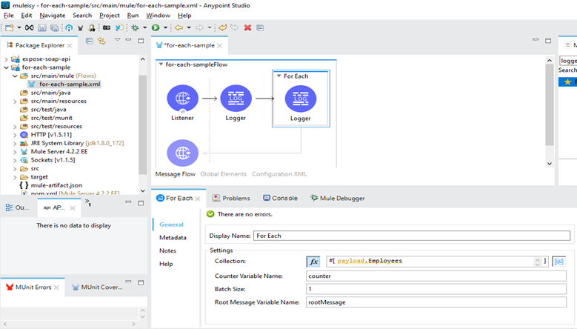
Task: Select the Logger inside the For Each scope
Action: [300, 99]
